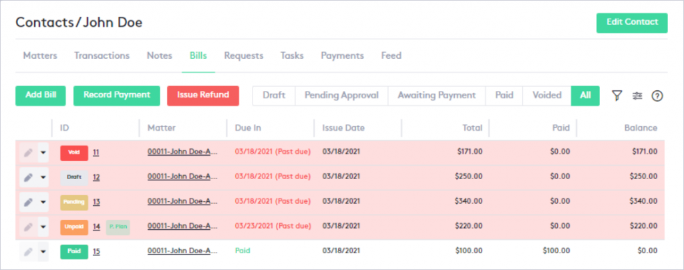Viewport: 684px width, 270px height.
Task: Expand action dropdown arrow for bill 11
Action: tap(43, 153)
